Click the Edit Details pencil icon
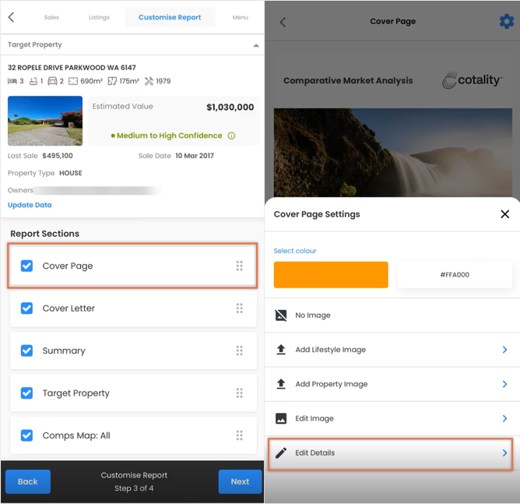 (x=281, y=453)
